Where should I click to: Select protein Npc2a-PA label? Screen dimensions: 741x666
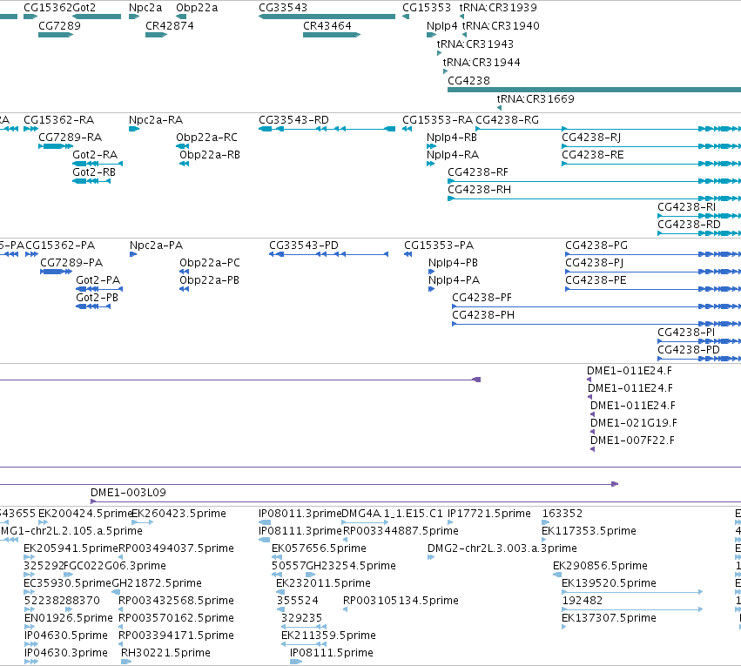tap(156, 246)
